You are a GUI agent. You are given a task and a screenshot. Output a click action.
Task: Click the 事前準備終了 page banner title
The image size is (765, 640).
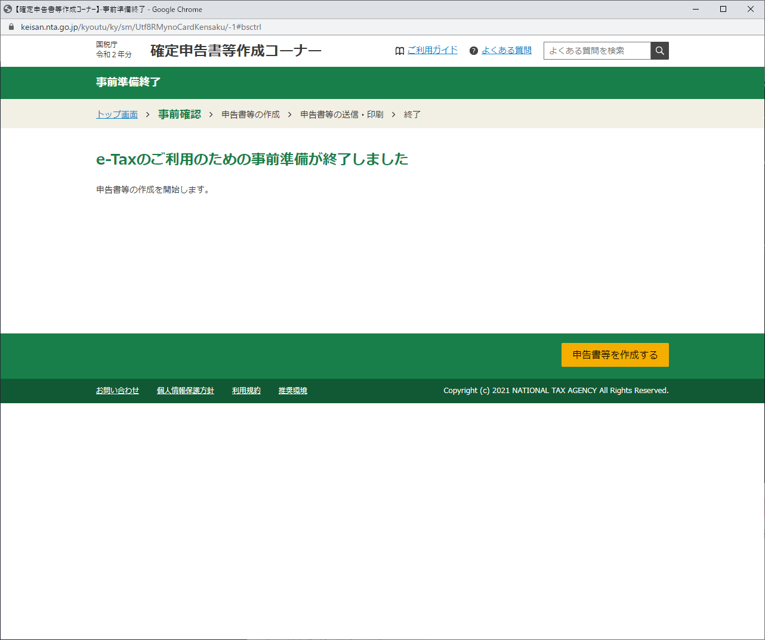(128, 82)
